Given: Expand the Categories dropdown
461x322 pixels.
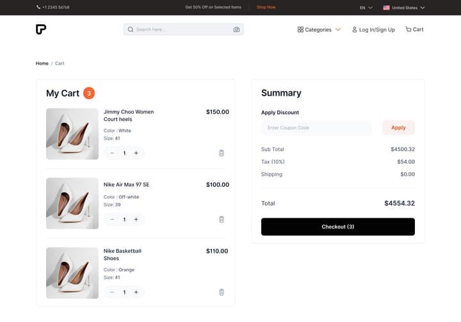Looking at the screenshot, I should 319,29.
